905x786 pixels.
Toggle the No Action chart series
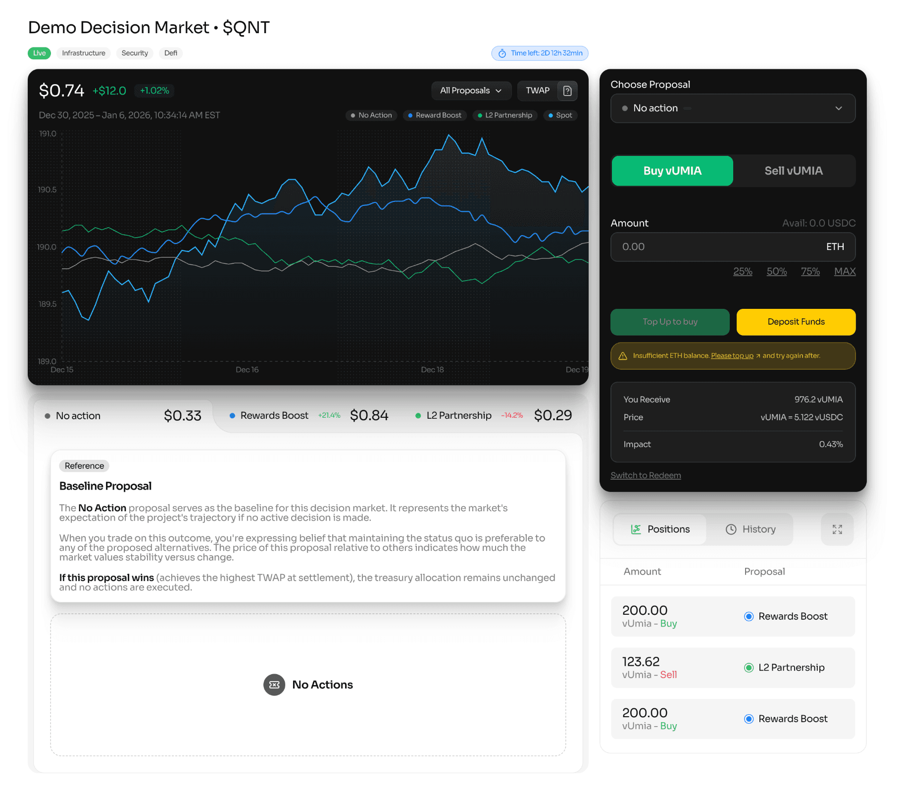[371, 115]
